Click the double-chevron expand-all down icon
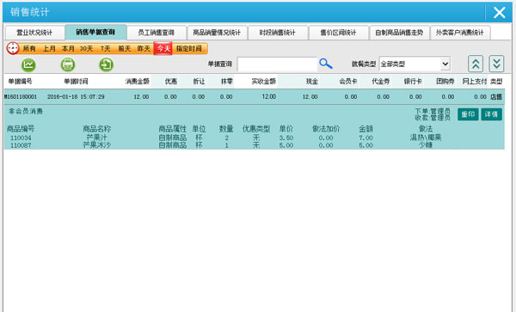The image size is (516, 312). (x=496, y=64)
